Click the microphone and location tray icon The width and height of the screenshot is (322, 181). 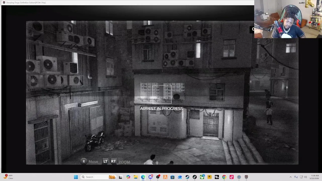coord(296,177)
